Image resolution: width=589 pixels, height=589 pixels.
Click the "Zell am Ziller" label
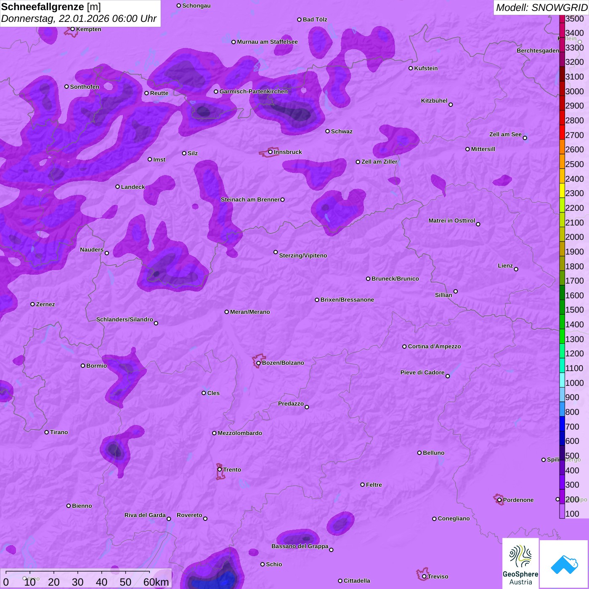pos(379,162)
